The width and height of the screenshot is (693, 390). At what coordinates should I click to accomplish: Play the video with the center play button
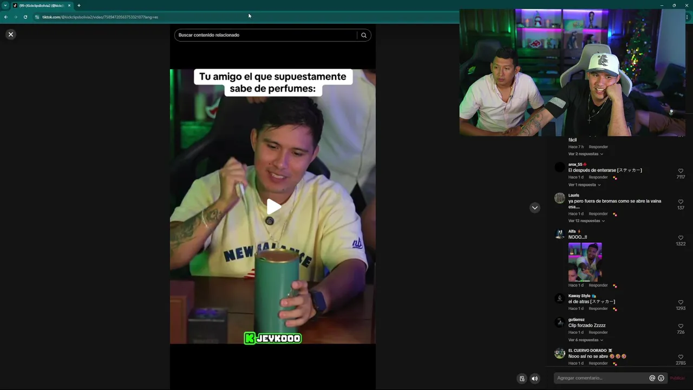click(273, 206)
